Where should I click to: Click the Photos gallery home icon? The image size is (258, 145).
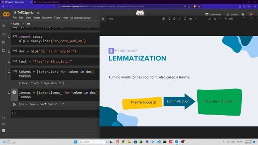coord(103,19)
